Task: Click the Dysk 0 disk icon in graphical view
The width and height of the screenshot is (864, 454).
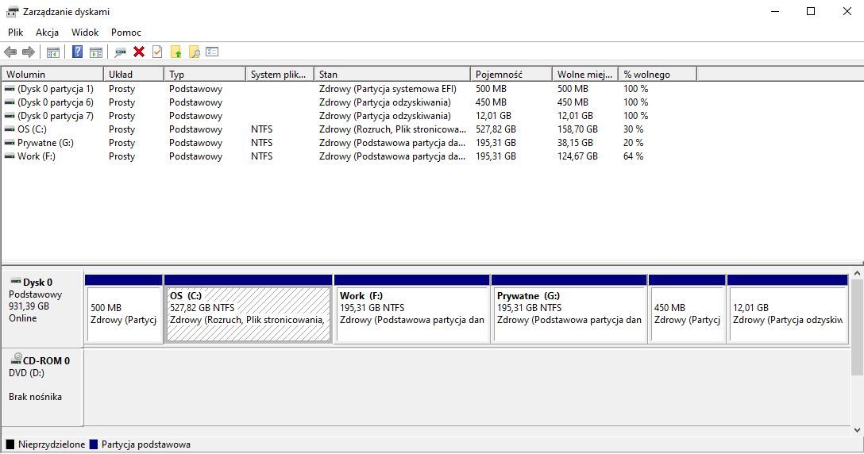Action: point(15,282)
